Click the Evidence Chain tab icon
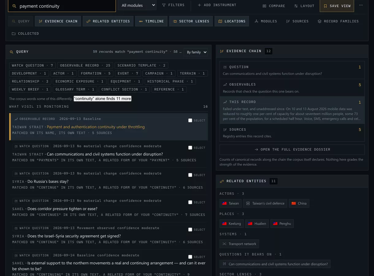The image size is (374, 276). coord(40,21)
